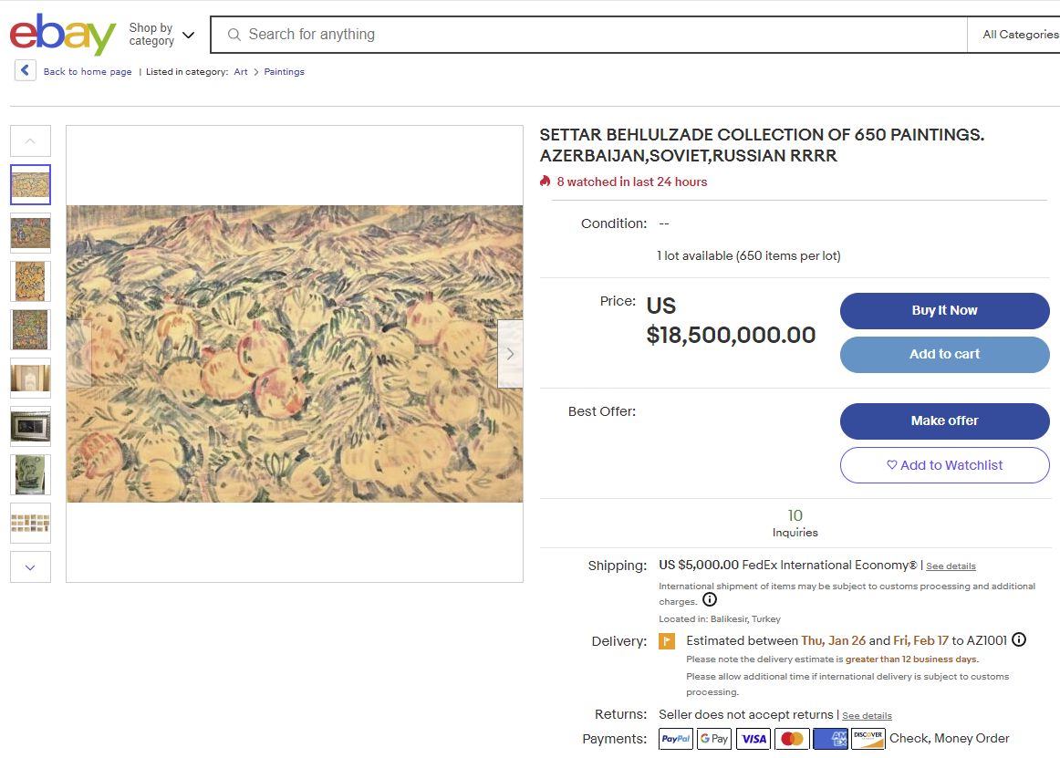Viewport: 1060px width, 758px height.
Task: Click the eBay logo
Action: [x=62, y=35]
